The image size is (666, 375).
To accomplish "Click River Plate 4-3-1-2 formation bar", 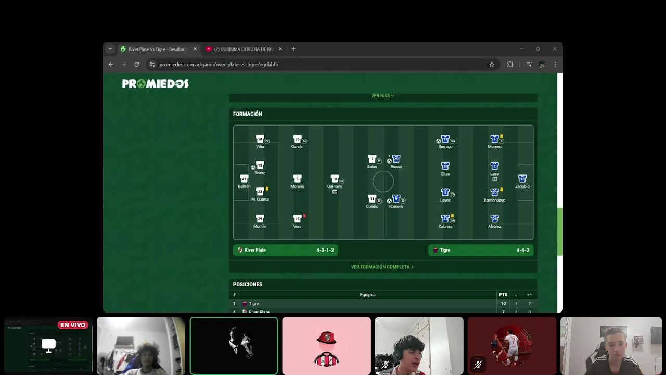I will (x=286, y=250).
